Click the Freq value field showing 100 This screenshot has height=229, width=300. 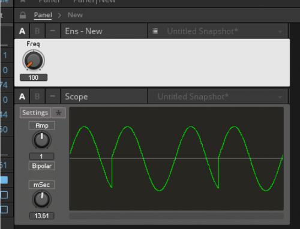coord(34,77)
